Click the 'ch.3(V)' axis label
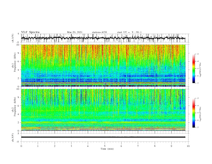Image resolution: width=212 pixels, height=164 pixels. coord(13,137)
